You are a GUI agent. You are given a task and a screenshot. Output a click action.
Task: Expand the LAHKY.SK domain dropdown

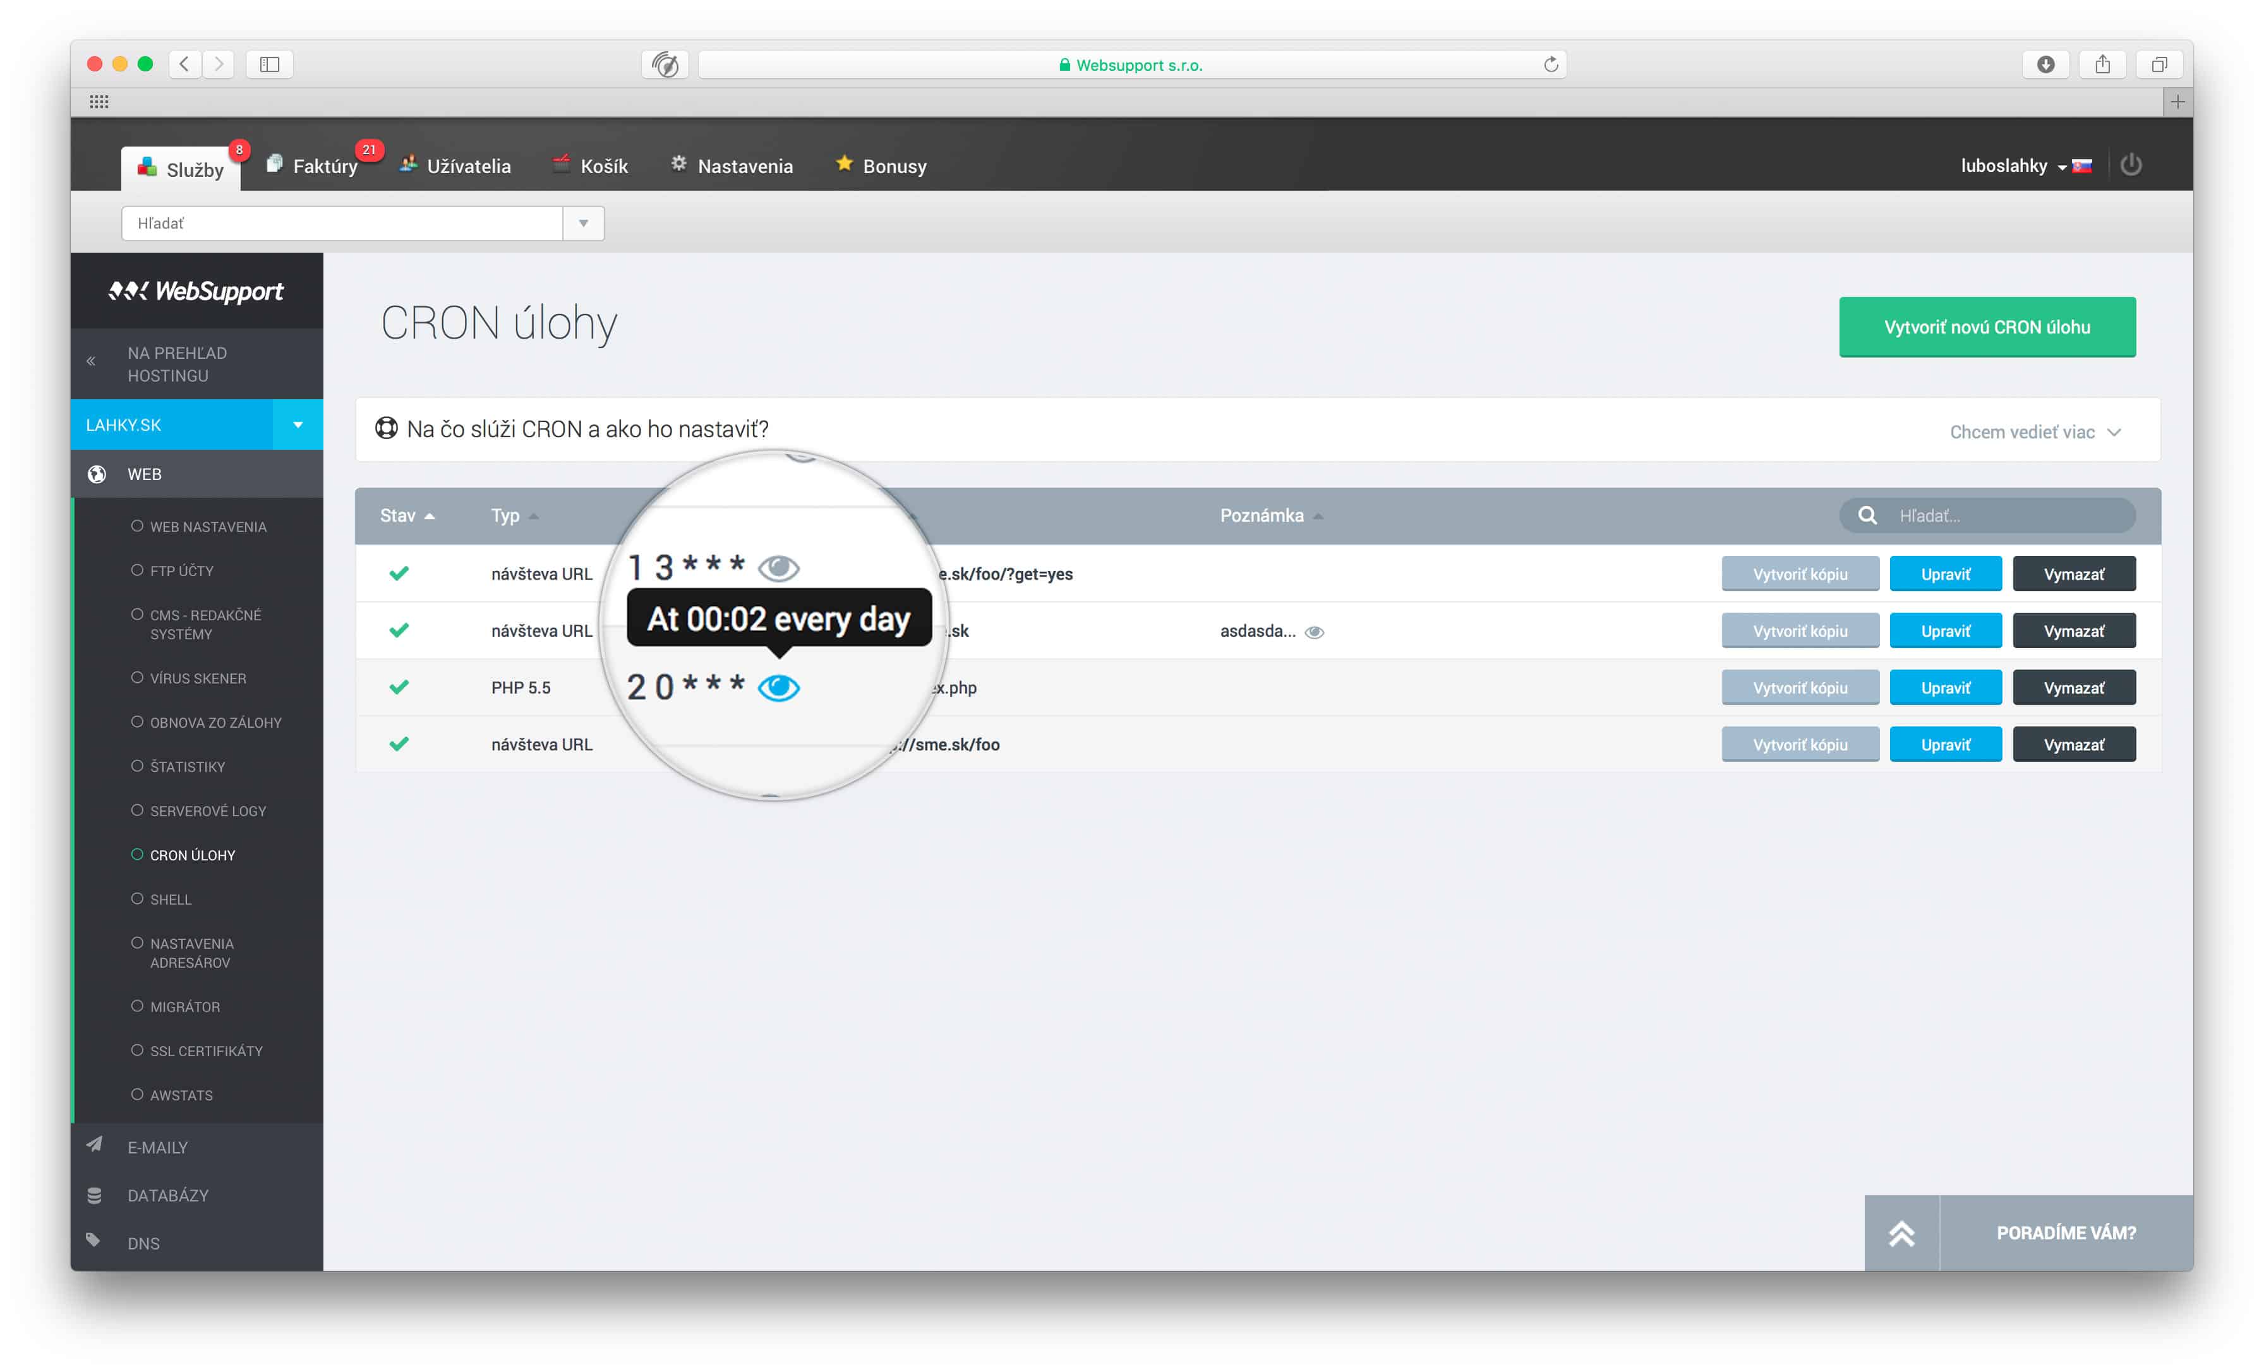pos(298,424)
